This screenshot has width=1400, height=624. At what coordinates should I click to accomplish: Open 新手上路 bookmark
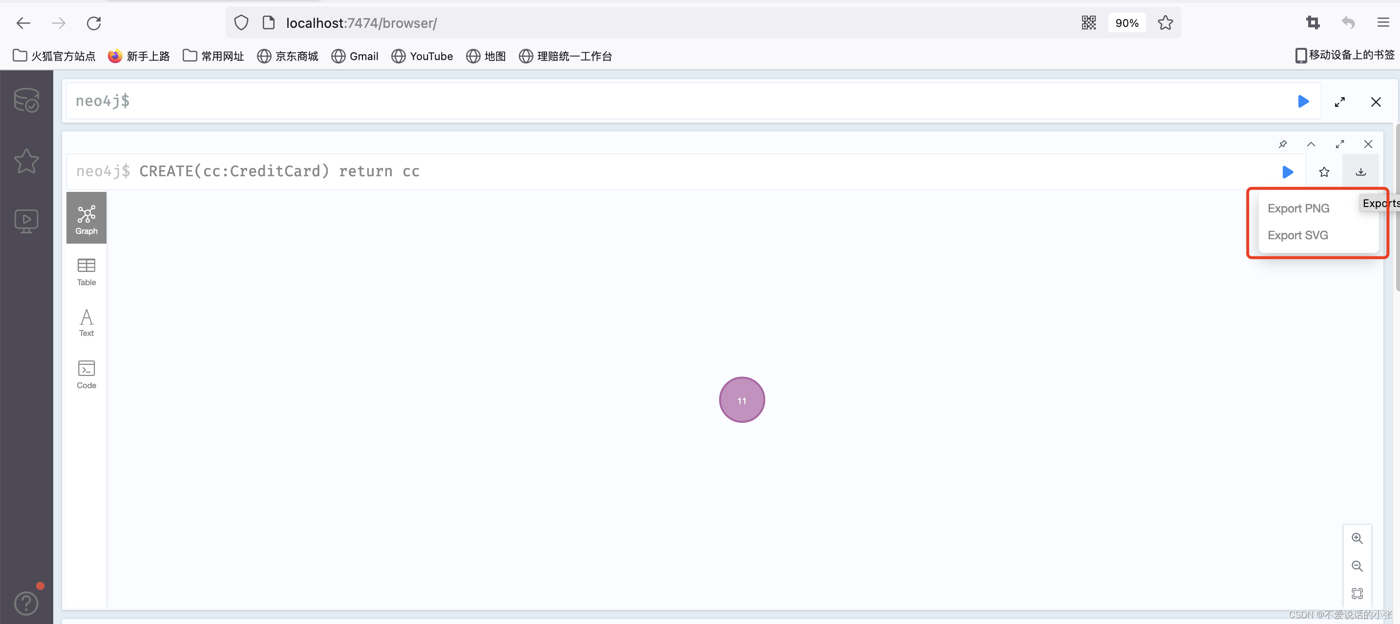coord(139,56)
